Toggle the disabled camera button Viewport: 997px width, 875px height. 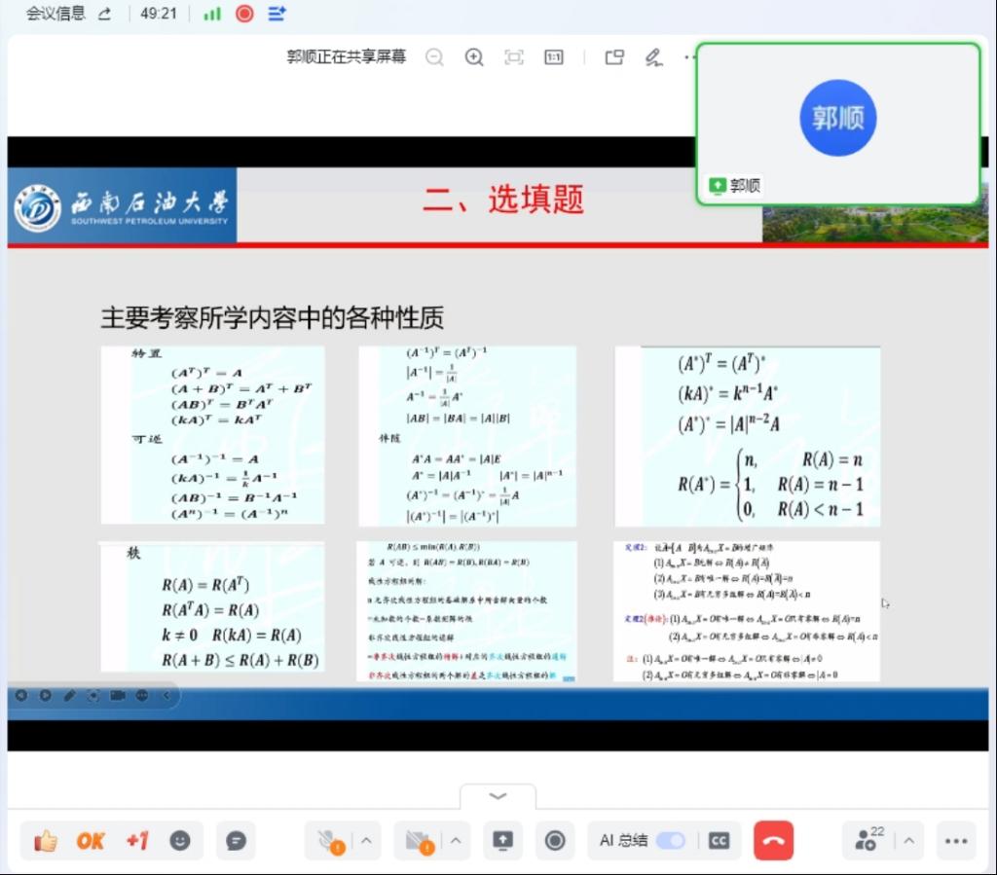[420, 841]
